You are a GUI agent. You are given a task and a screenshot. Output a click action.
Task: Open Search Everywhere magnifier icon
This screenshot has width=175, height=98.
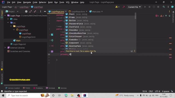click(x=164, y=7)
